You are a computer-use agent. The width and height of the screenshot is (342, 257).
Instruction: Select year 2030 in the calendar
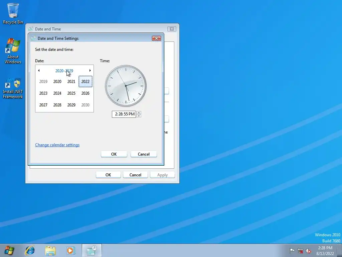click(85, 105)
